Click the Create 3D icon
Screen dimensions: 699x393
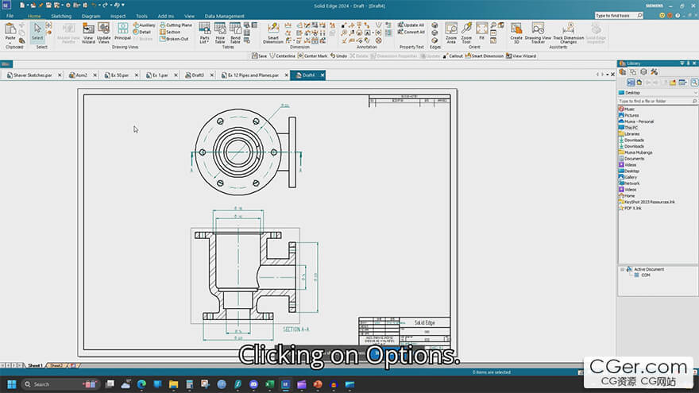point(516,31)
